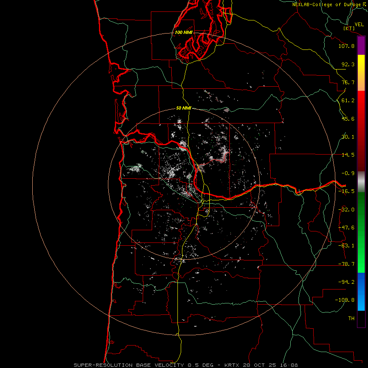The width and height of the screenshot is (368, 368).
Task: Click the -94.2 velocity scale value
Action: [346, 282]
